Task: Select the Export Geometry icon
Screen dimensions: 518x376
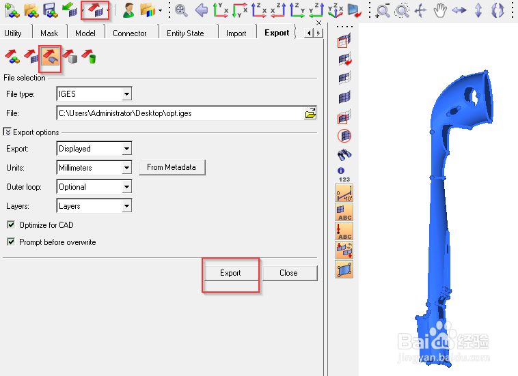Action: pos(51,57)
